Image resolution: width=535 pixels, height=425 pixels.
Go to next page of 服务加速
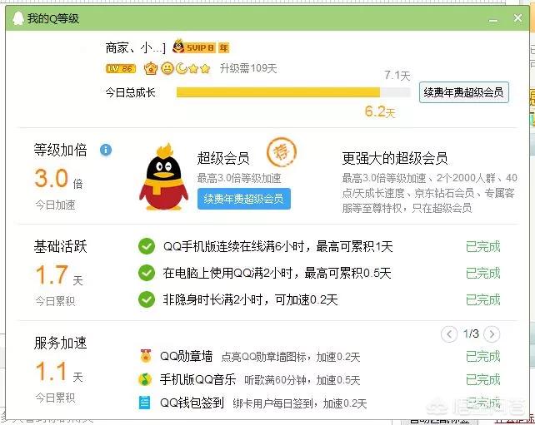pyautogui.click(x=492, y=334)
